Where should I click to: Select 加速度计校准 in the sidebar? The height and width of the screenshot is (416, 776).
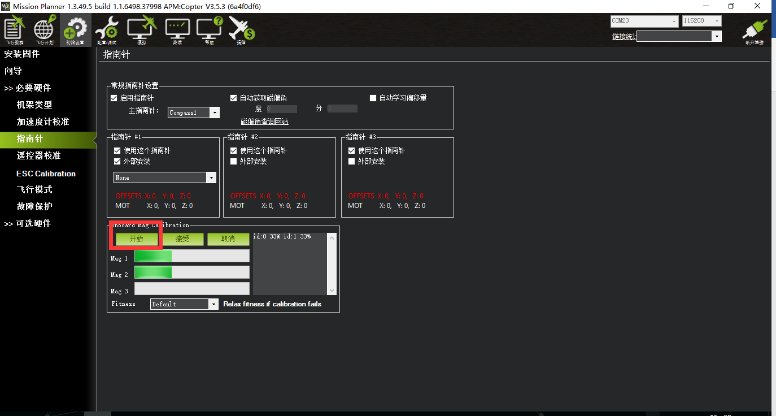tap(43, 122)
